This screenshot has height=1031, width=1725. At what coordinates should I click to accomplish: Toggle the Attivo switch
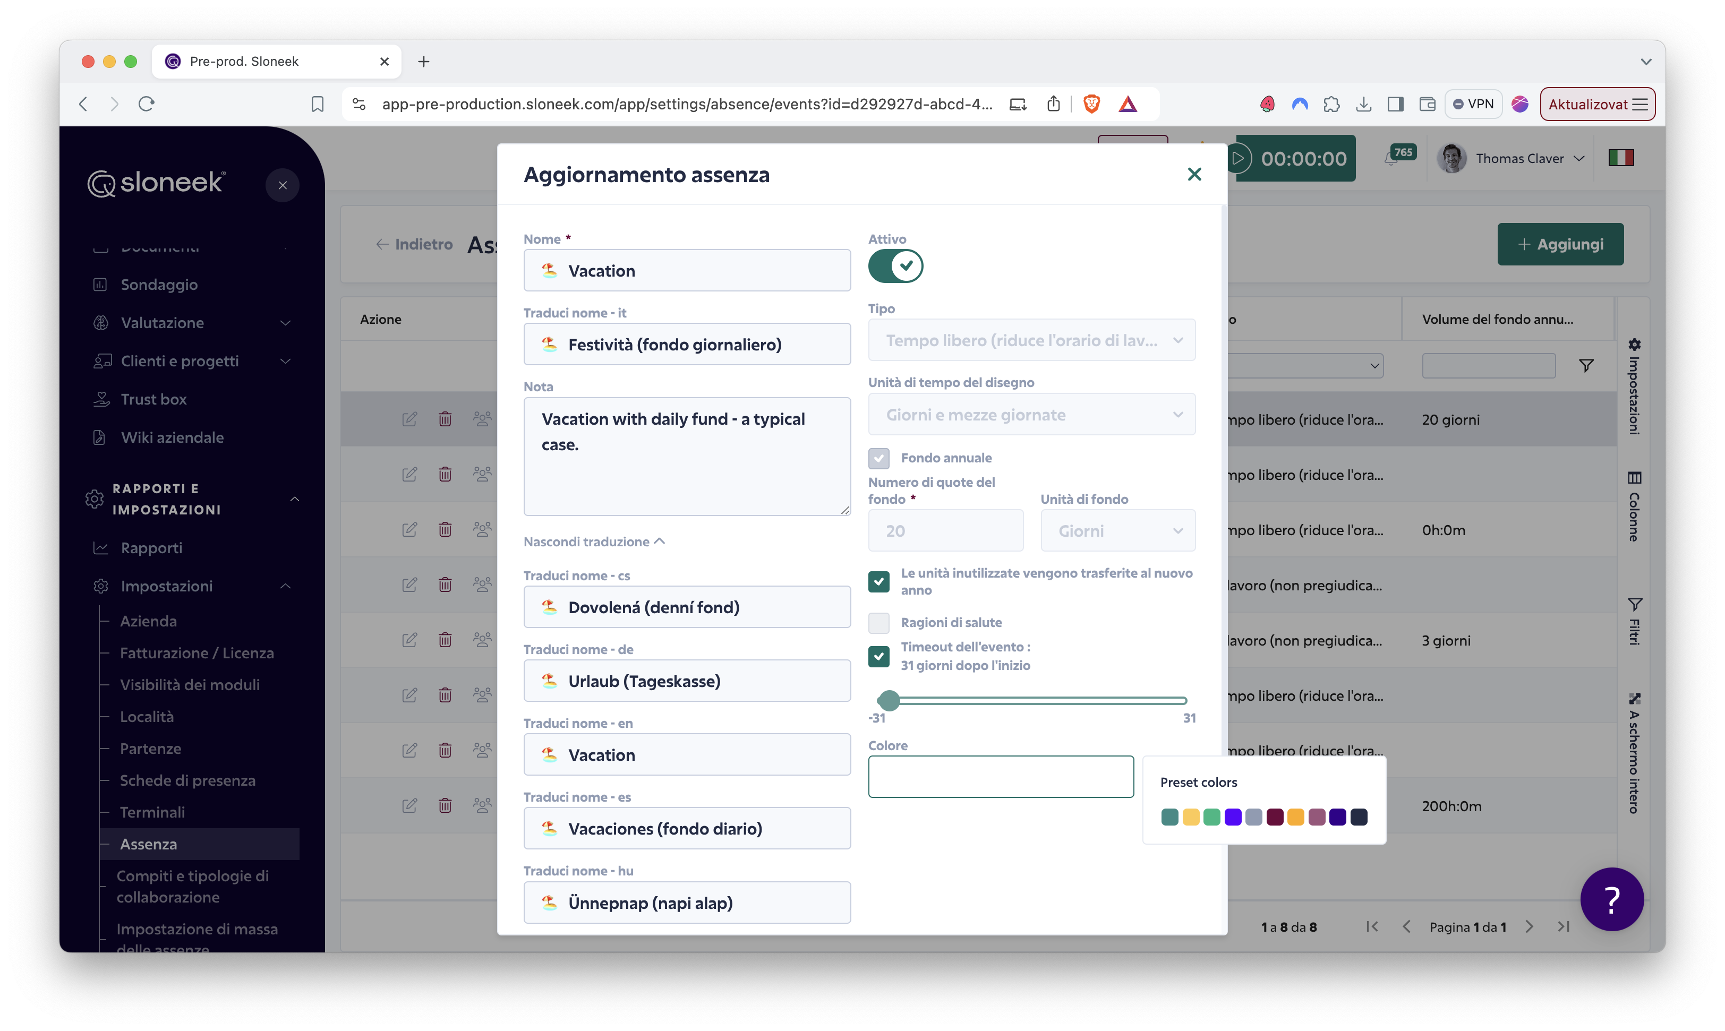(x=895, y=265)
